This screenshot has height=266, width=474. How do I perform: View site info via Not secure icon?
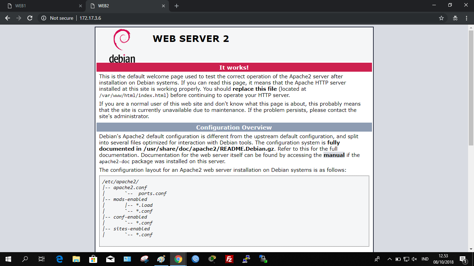pyautogui.click(x=43, y=18)
